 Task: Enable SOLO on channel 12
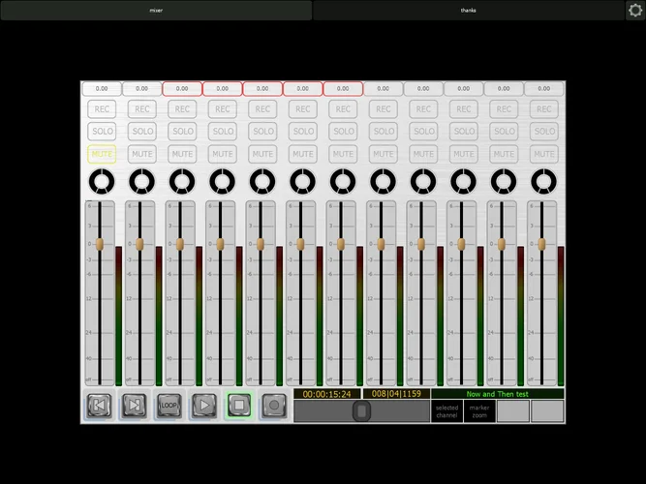click(x=544, y=131)
